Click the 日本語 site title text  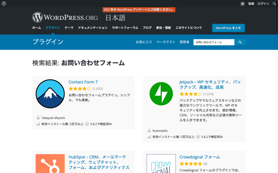(x=115, y=18)
